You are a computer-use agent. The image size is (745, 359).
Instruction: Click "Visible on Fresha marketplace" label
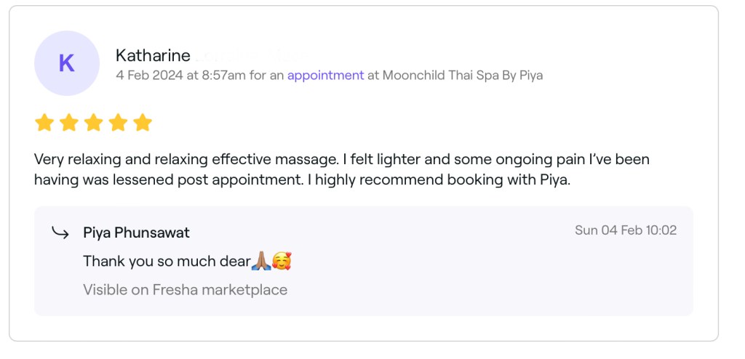coord(185,290)
